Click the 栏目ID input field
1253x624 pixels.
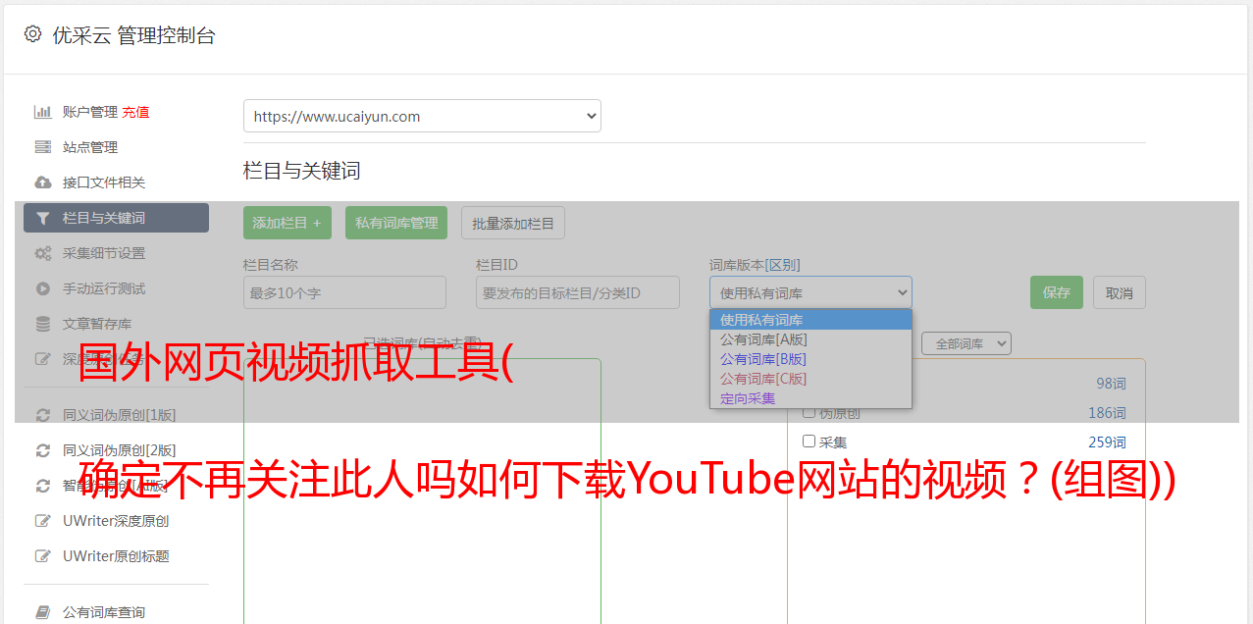(x=578, y=292)
